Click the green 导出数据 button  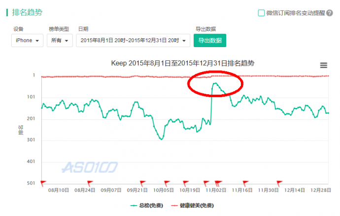click(x=210, y=40)
